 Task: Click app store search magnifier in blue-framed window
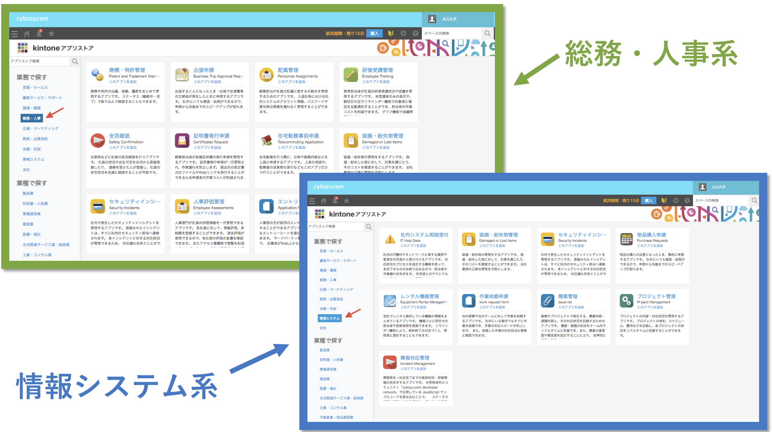pos(368,226)
